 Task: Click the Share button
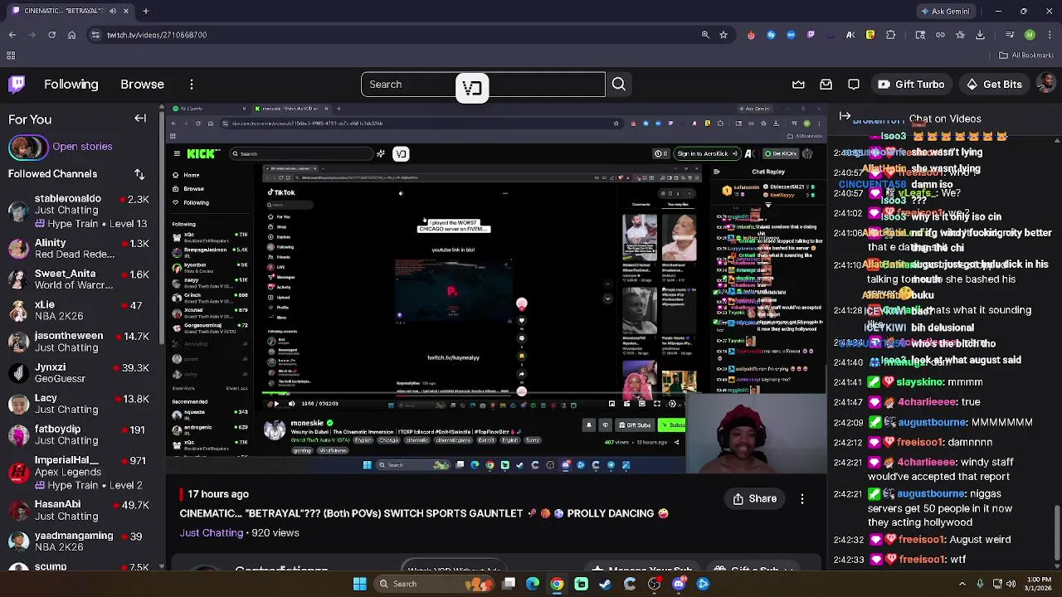755,499
